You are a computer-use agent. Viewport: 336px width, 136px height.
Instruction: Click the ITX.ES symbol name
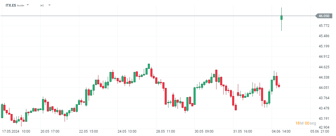pyautogui.click(x=11, y=5)
